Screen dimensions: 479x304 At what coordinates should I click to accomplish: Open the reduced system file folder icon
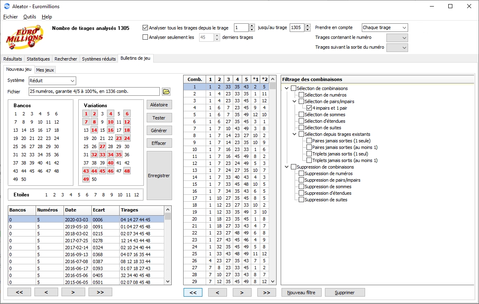tap(166, 92)
